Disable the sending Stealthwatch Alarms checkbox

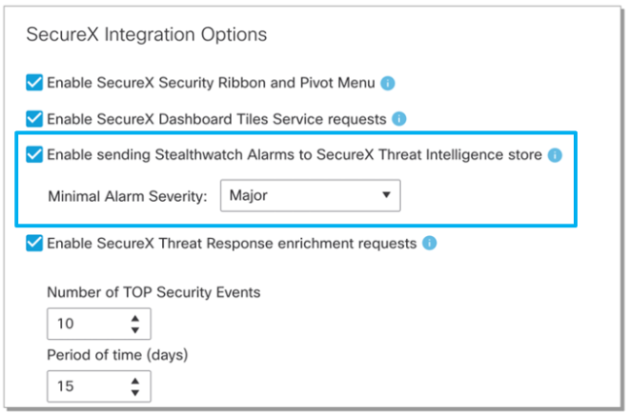[34, 154]
